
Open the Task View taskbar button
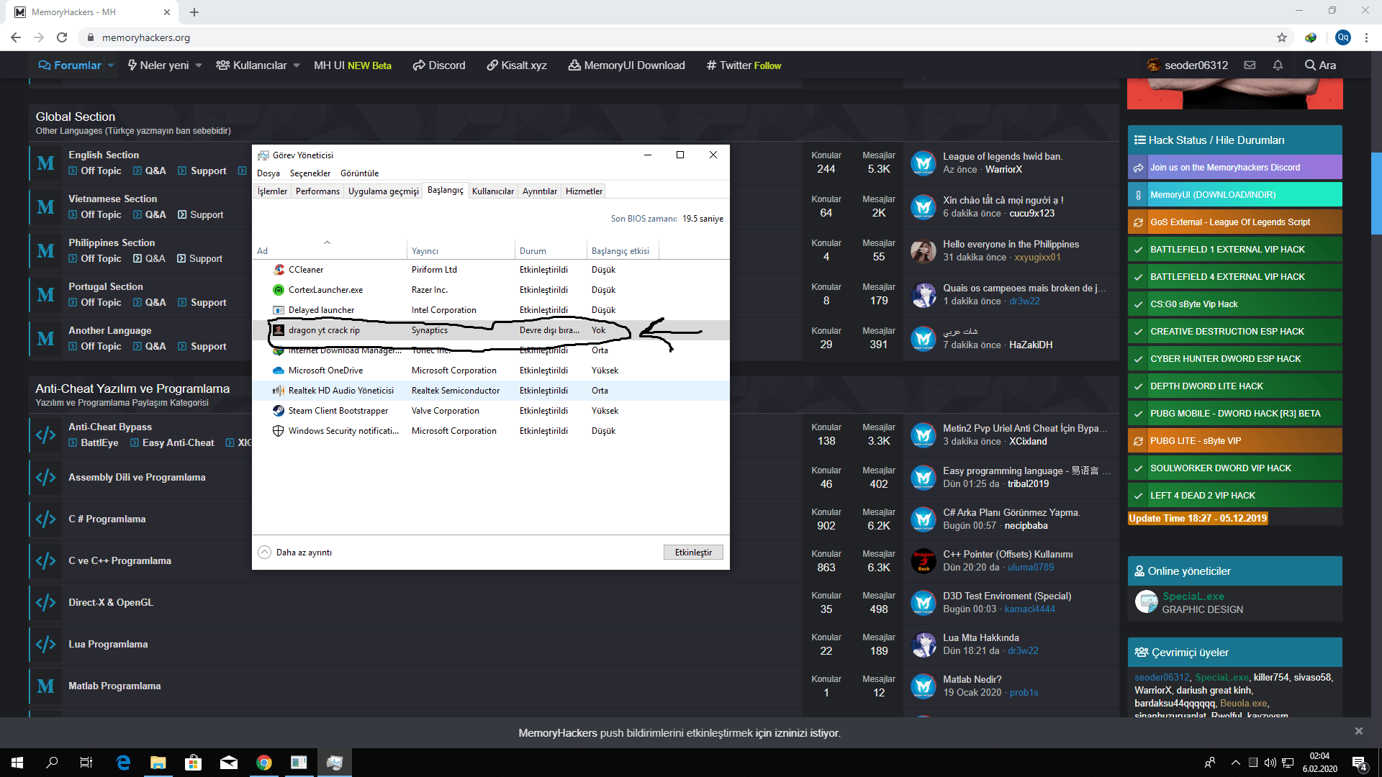[x=86, y=763]
